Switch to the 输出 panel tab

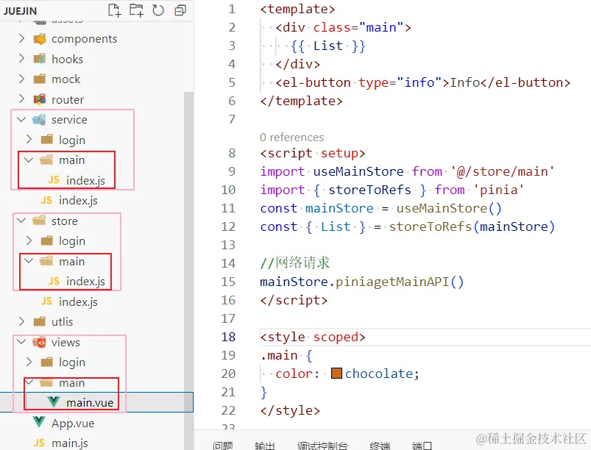265,446
